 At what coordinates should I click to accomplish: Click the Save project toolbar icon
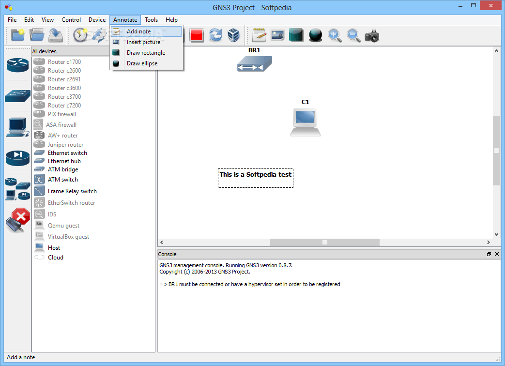click(x=56, y=35)
